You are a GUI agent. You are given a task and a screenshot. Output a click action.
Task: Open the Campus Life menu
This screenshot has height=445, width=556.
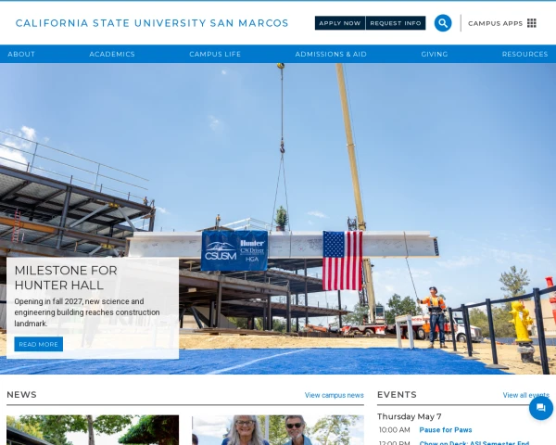[215, 54]
